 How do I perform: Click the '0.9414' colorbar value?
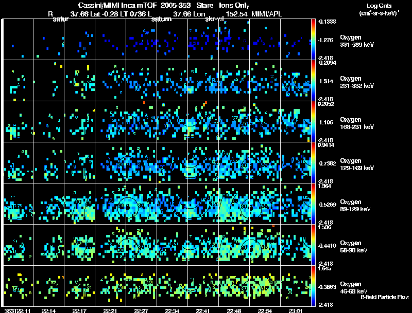pos(326,145)
